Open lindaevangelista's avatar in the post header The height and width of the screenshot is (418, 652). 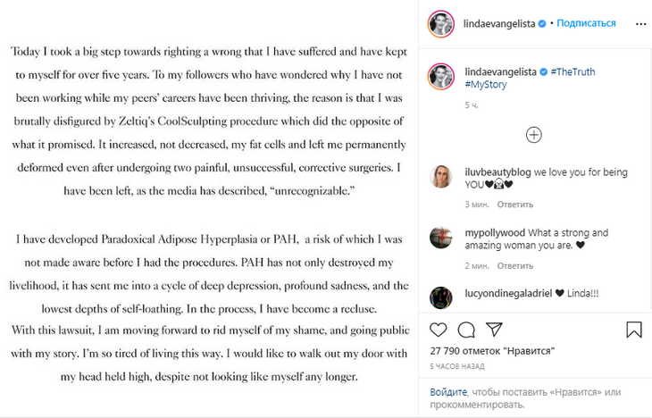point(441,24)
